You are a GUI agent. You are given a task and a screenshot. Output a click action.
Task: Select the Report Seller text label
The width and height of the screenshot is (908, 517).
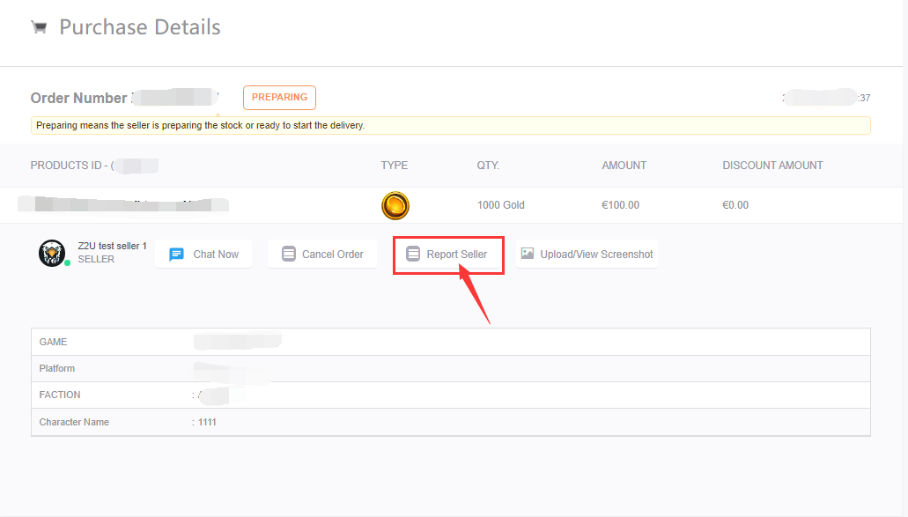[x=457, y=255]
